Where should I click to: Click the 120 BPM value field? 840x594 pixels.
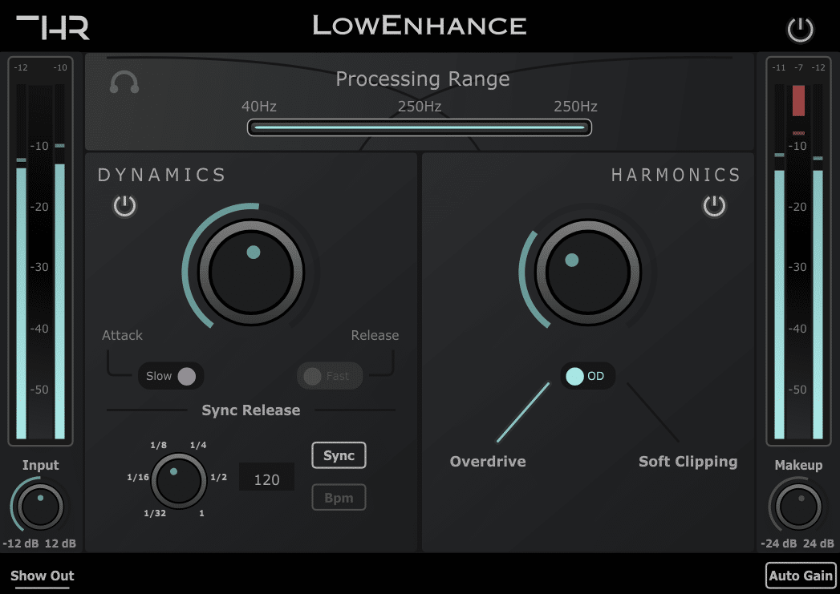[266, 479]
